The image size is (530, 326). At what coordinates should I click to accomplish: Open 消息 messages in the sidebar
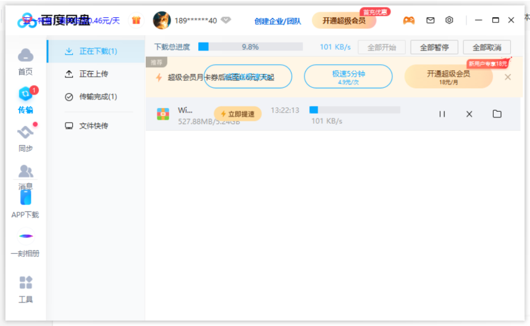pyautogui.click(x=26, y=172)
